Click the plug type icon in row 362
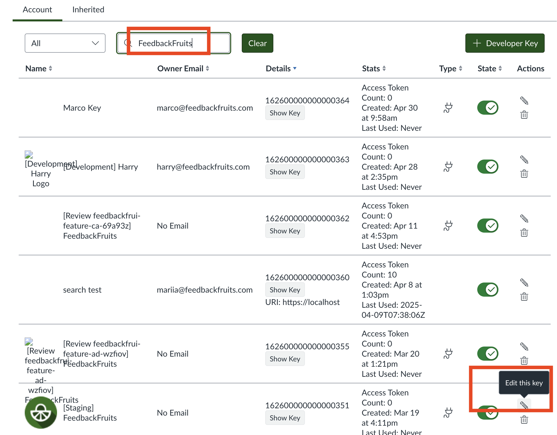The height and width of the screenshot is (435, 557). [x=448, y=226]
